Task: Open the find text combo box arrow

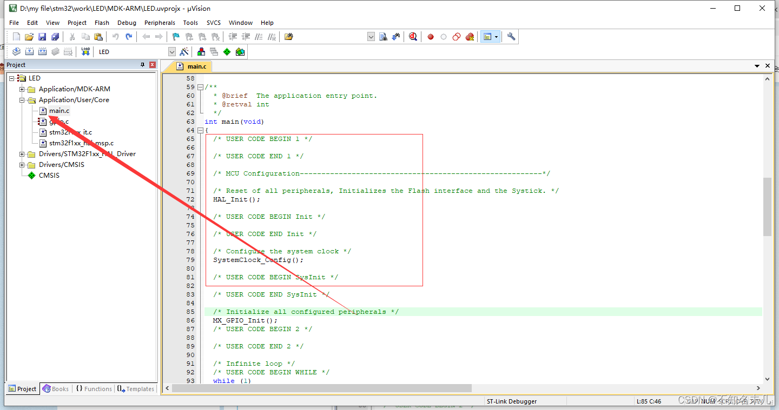Action: coord(371,37)
